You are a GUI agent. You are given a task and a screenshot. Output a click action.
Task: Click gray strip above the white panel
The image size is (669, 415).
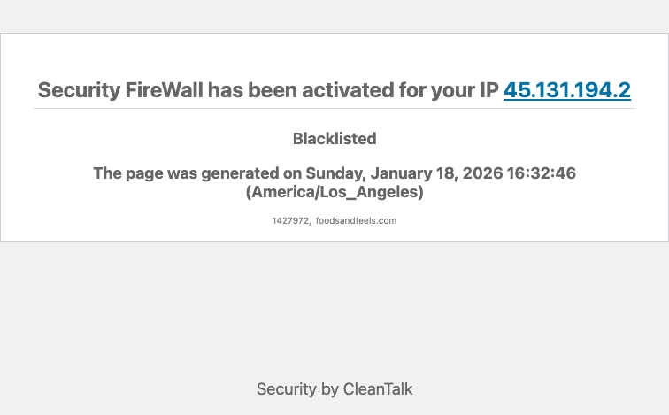[x=334, y=16]
